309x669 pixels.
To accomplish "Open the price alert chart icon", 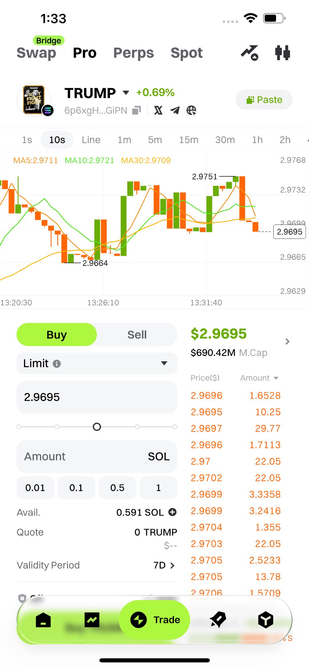I will (x=250, y=53).
